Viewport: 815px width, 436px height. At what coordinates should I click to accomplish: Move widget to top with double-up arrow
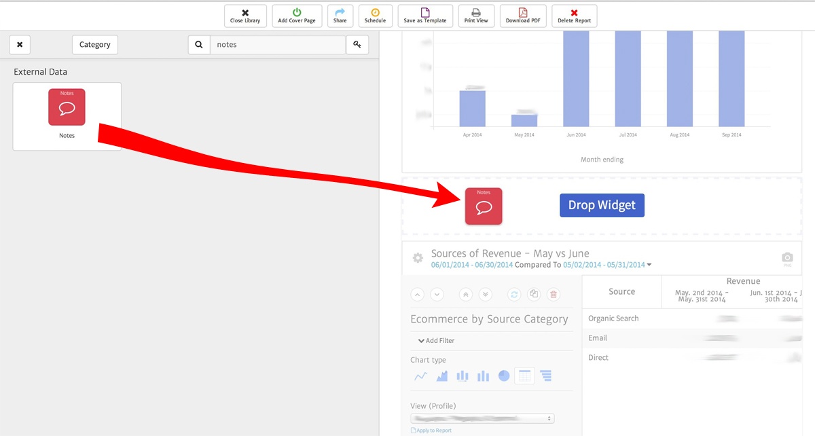coord(465,294)
